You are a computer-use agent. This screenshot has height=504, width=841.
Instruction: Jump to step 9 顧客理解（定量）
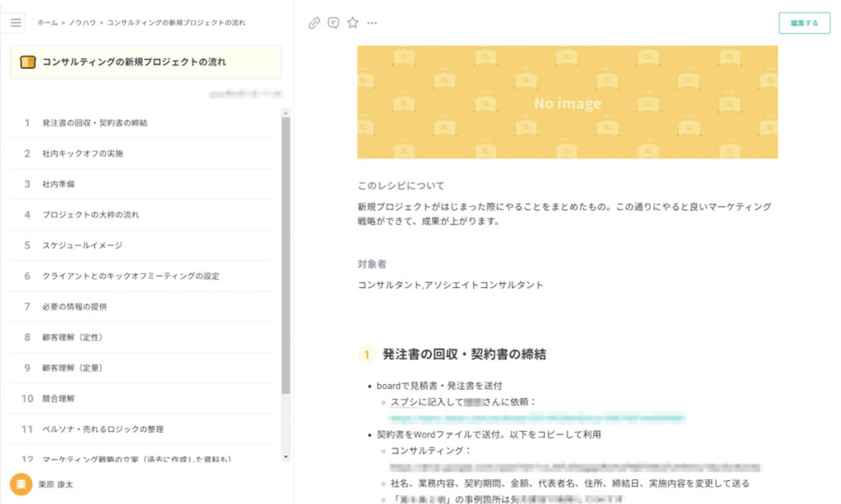[141, 367]
